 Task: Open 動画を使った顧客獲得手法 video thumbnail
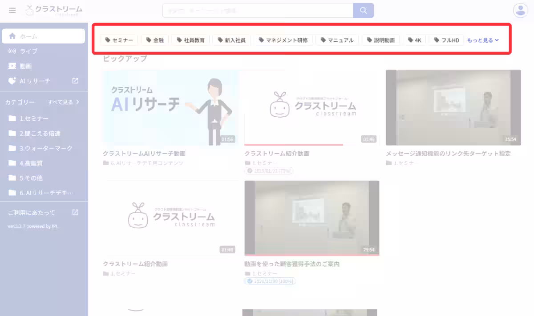[x=311, y=218]
